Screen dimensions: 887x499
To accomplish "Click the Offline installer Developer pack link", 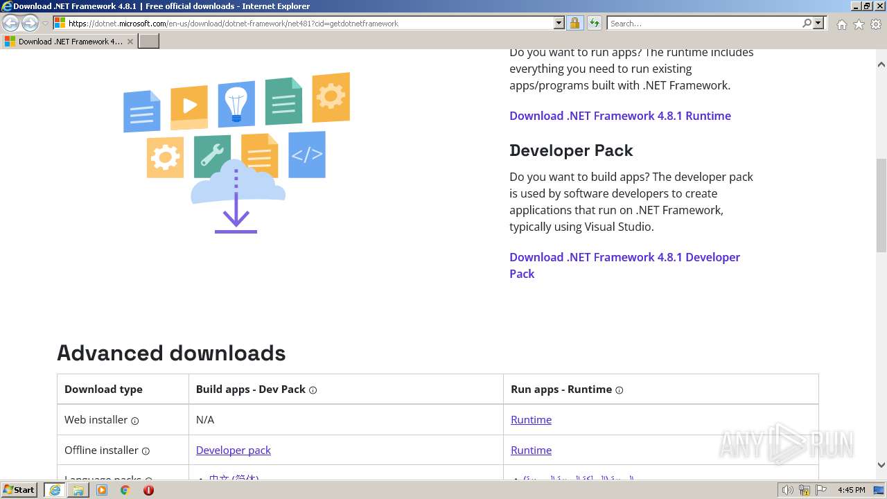I will click(x=233, y=450).
